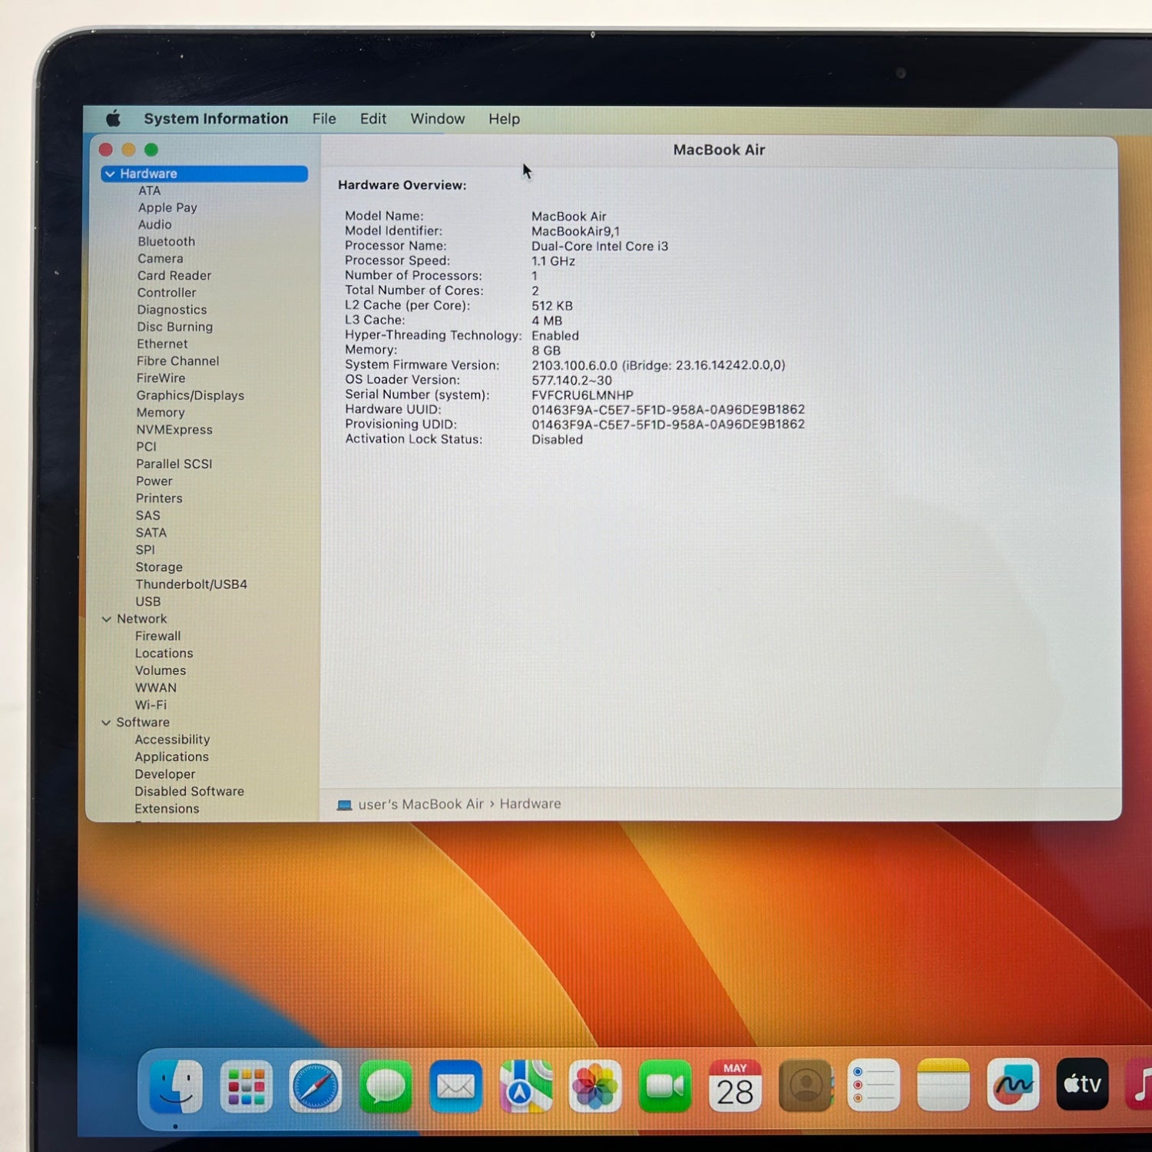Select Apple Pay in the sidebar

pos(167,208)
